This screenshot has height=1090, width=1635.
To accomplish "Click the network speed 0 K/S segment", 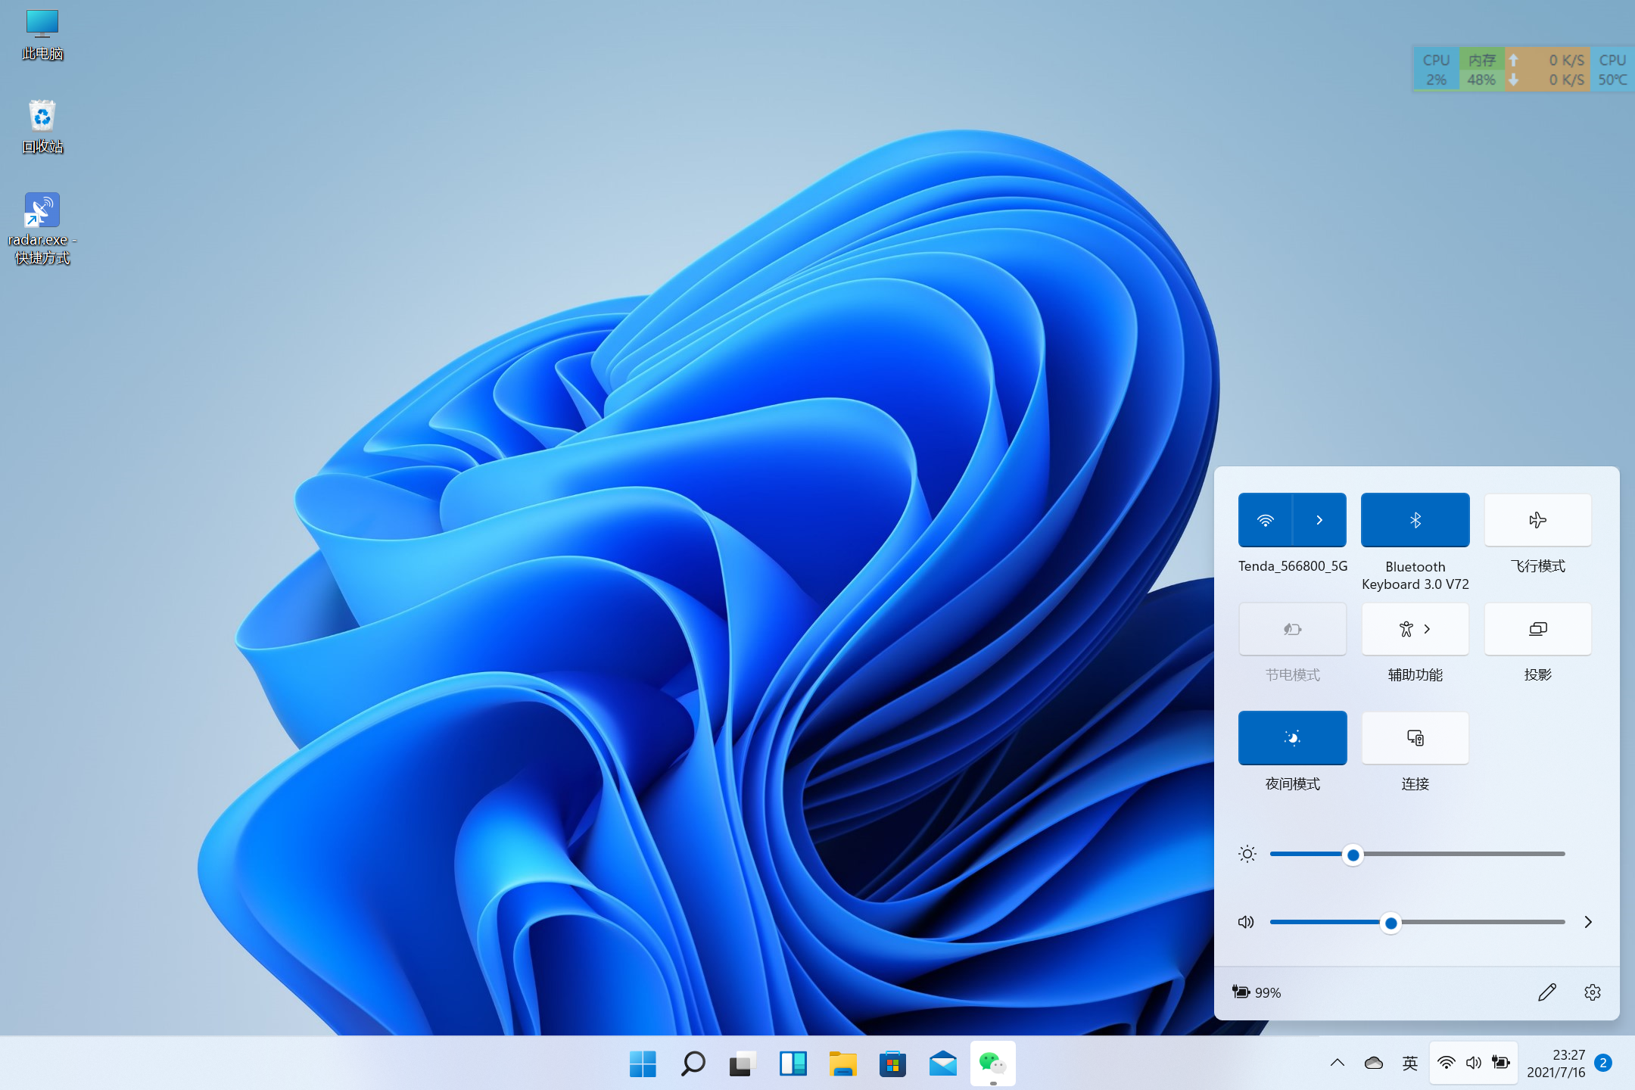I will (x=1547, y=70).
